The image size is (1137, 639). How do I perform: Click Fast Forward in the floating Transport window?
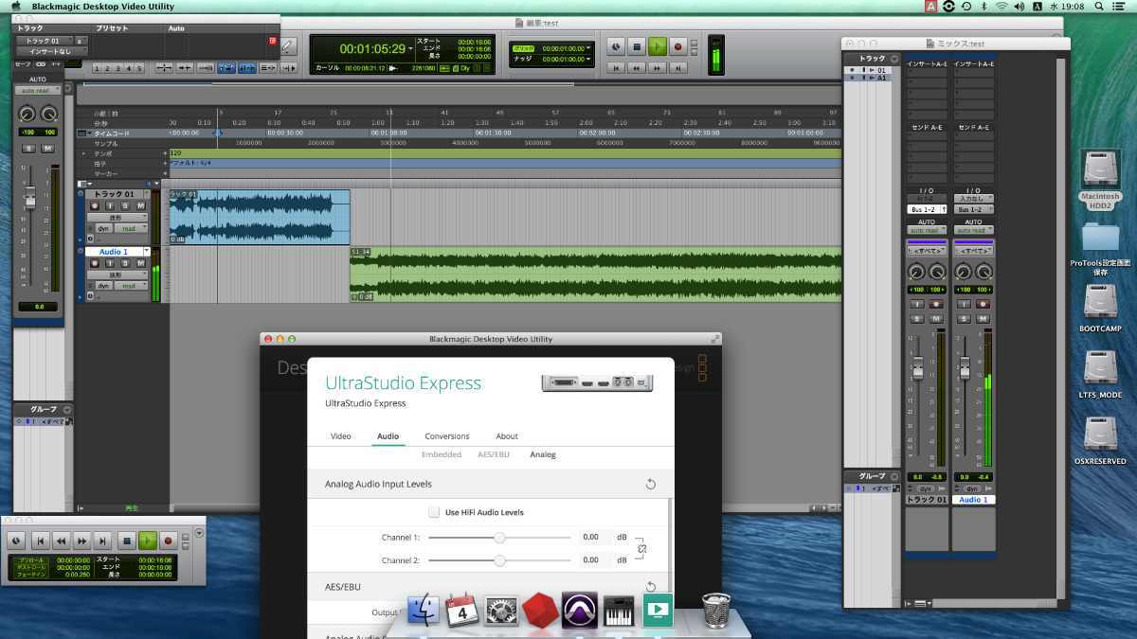82,541
